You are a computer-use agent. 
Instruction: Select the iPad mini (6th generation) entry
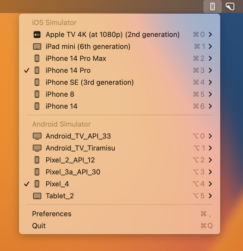(88, 47)
